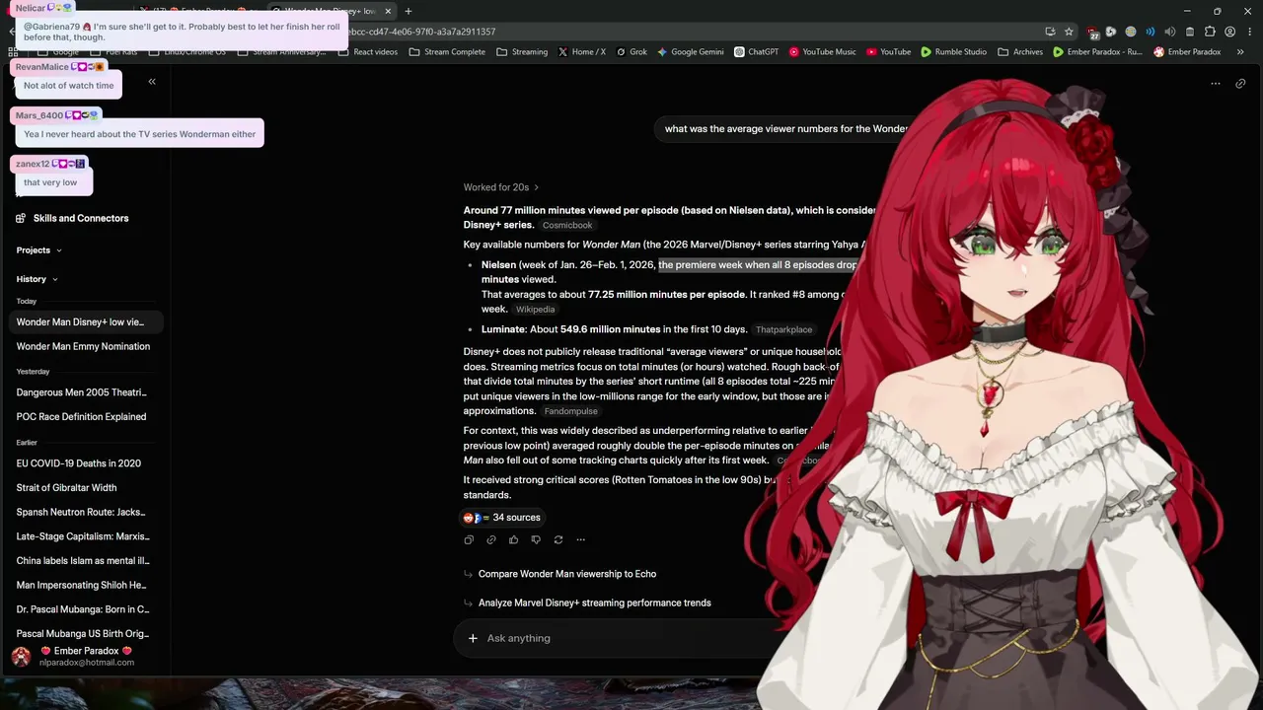Show all bookmarks via the overflow chevron
This screenshot has height=710, width=1263.
[1239, 51]
